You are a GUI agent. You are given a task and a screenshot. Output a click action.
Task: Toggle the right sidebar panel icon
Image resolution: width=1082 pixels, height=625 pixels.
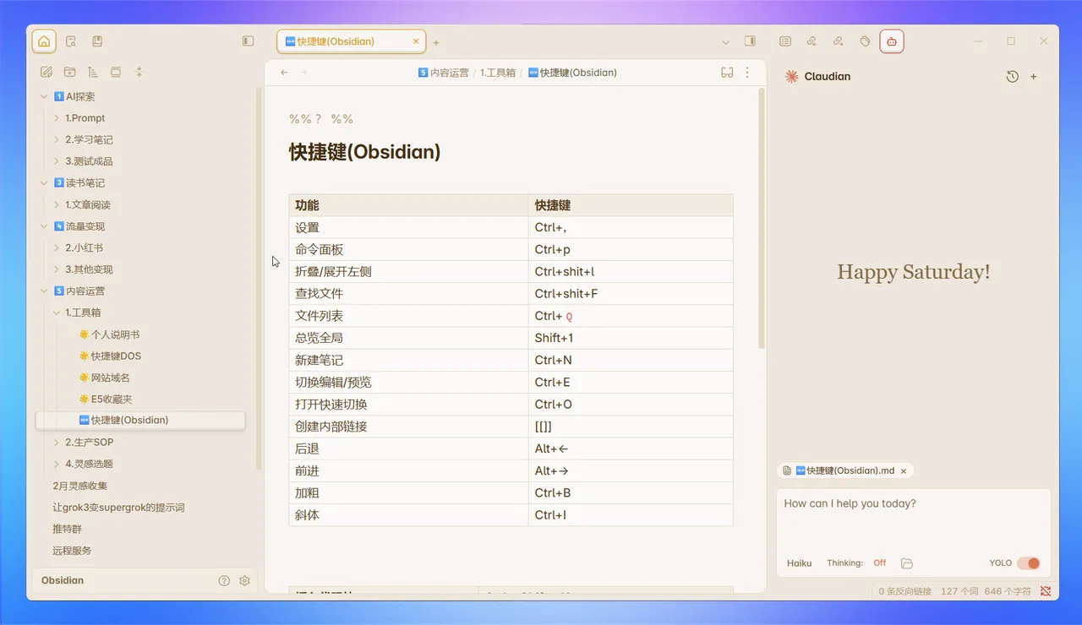750,41
